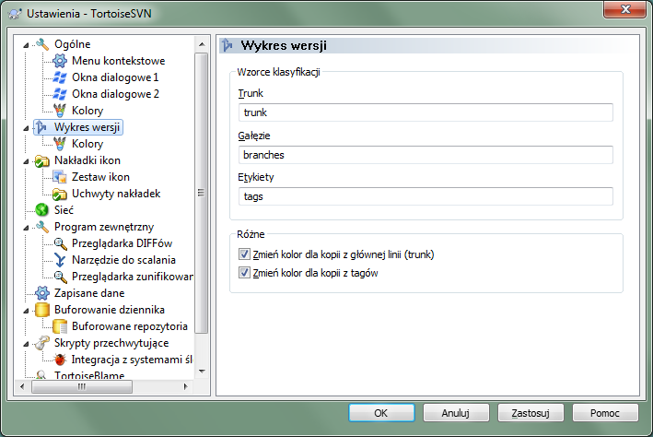This screenshot has width=653, height=437.
Task: Toggle Zmień kolor dla kopii z głównej linii
Action: pos(244,254)
